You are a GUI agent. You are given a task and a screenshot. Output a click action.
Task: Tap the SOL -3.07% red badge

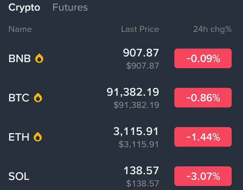(x=203, y=176)
